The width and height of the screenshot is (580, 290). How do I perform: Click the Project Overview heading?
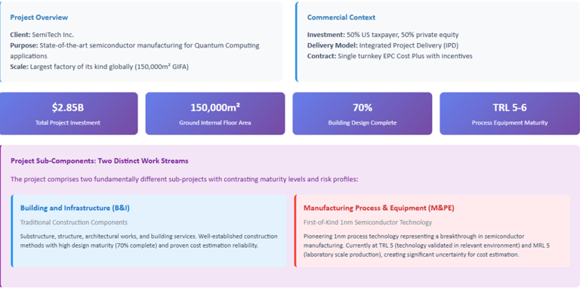pyautogui.click(x=39, y=17)
